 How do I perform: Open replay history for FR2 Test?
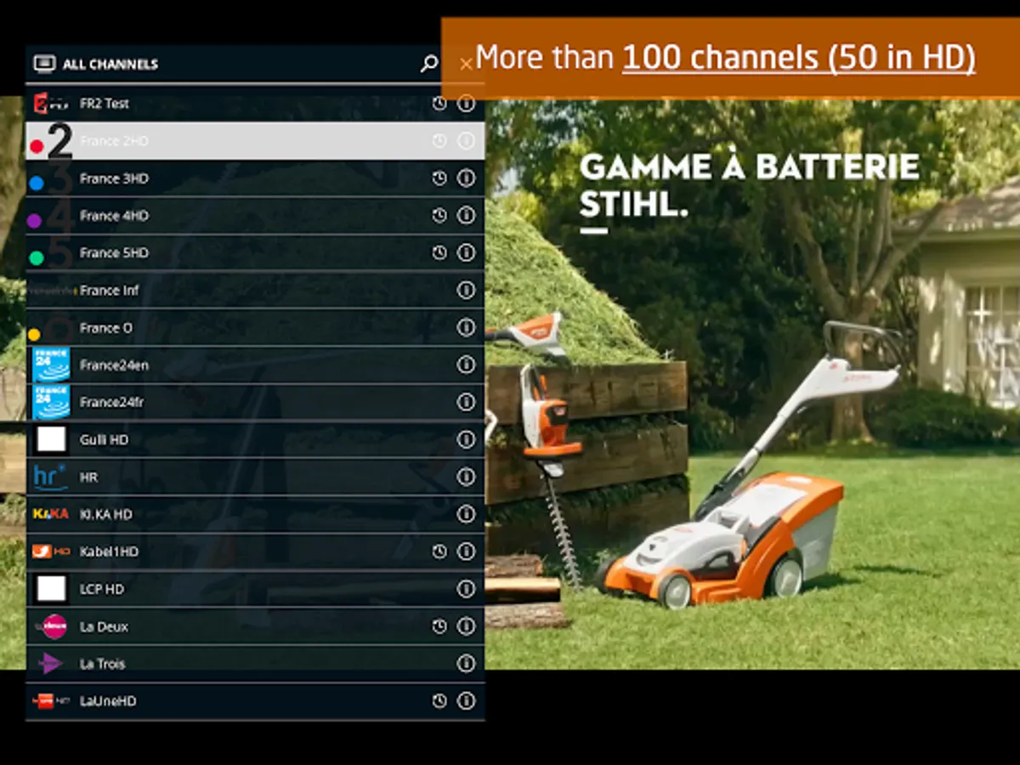(x=439, y=104)
